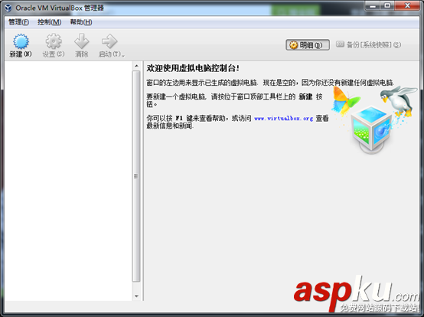424x317 pixels.
Task: Open the 帮助(H) menu
Action: [81, 22]
